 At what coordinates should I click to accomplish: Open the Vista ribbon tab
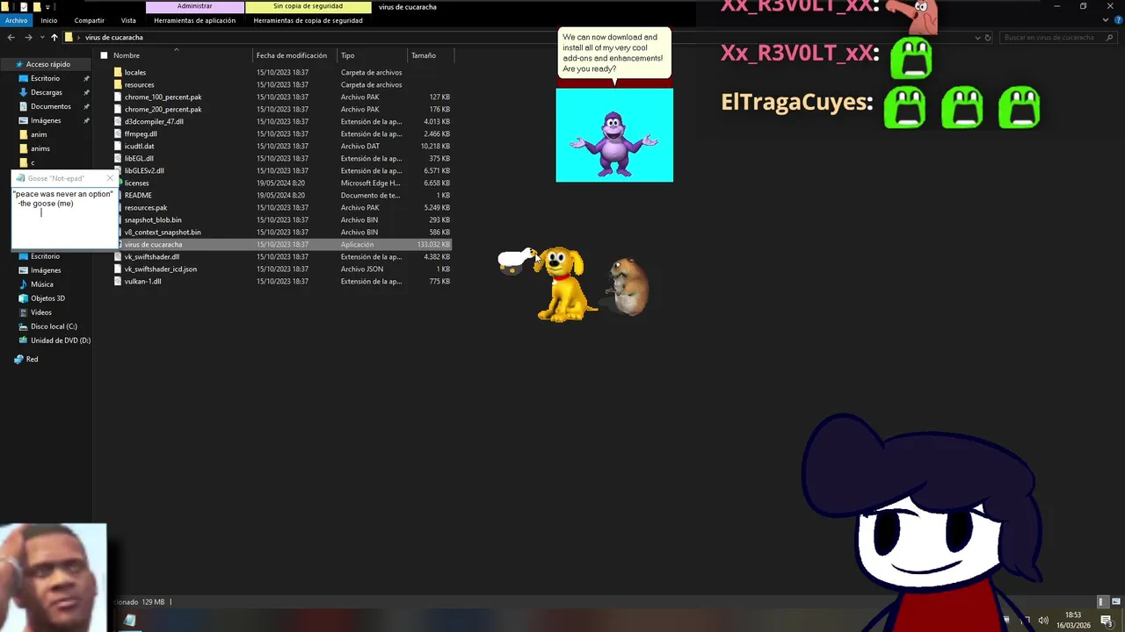pyautogui.click(x=128, y=20)
